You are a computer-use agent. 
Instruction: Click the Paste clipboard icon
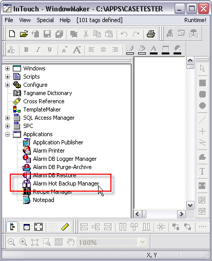[x=109, y=34]
